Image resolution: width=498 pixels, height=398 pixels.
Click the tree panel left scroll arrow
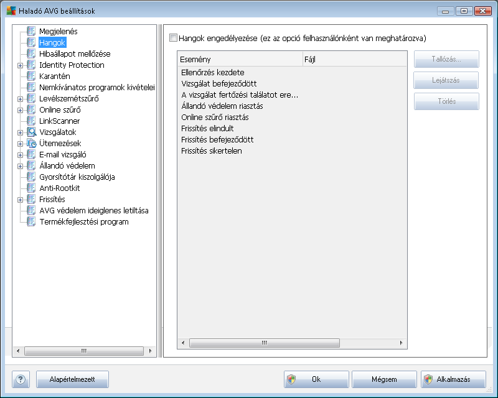click(18, 351)
